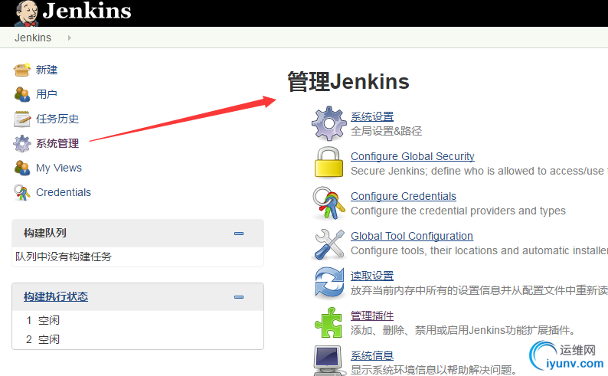Open the 用户 sidebar link
This screenshot has width=608, height=376.
[47, 94]
